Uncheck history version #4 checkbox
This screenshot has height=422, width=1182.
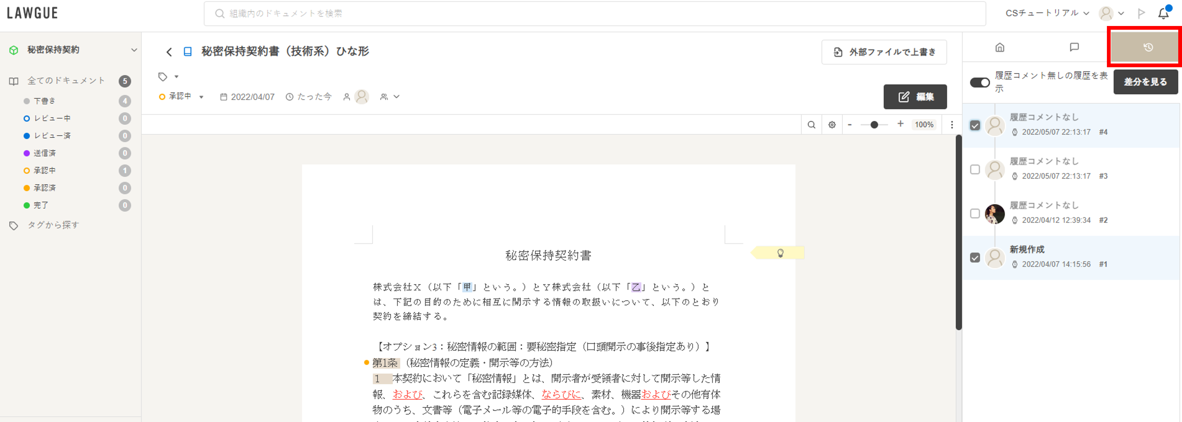coord(975,126)
